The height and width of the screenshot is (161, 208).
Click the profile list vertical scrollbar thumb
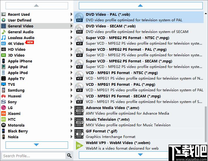[206, 124]
